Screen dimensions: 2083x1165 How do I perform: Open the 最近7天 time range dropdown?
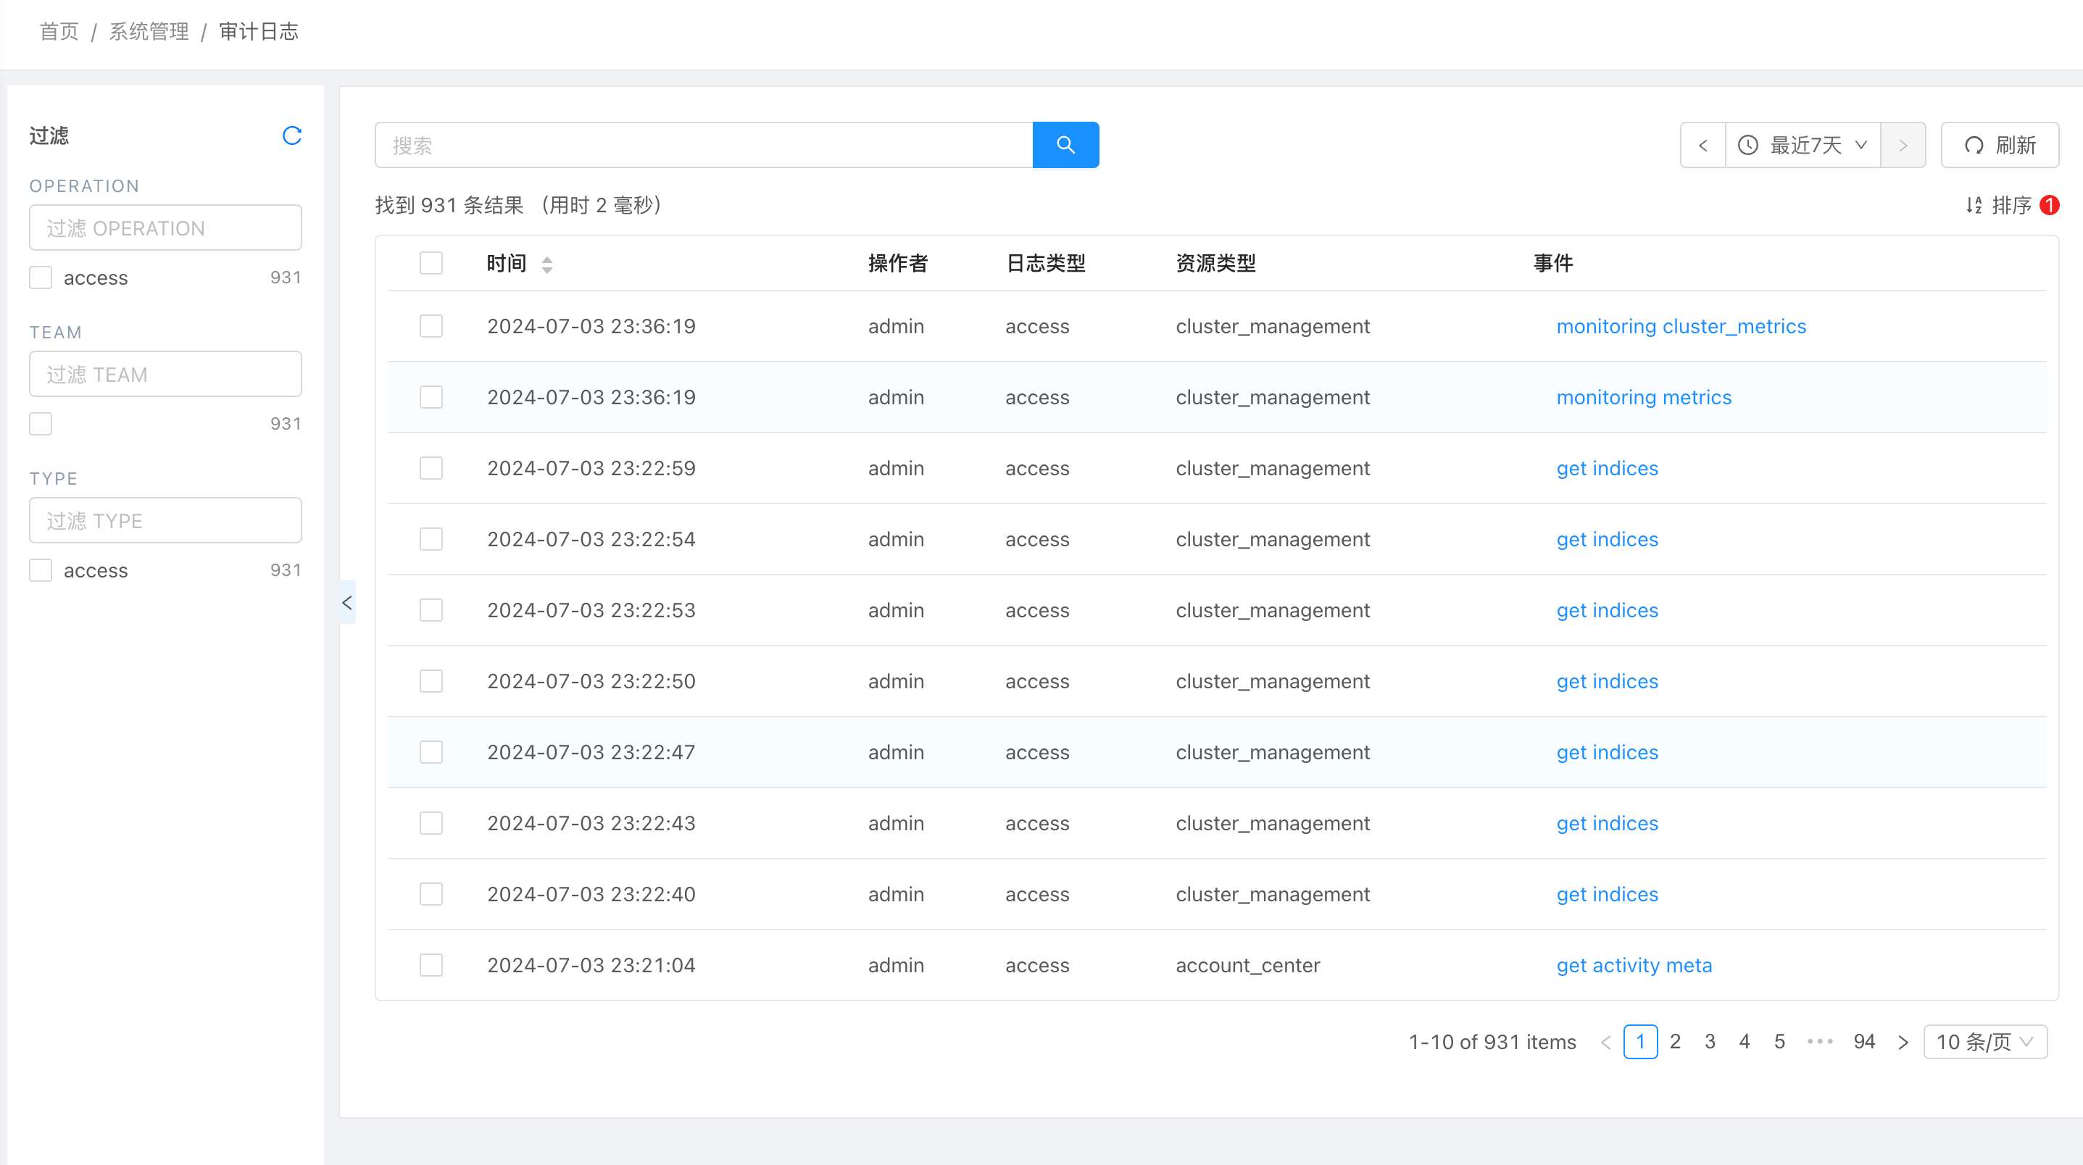click(x=1803, y=146)
